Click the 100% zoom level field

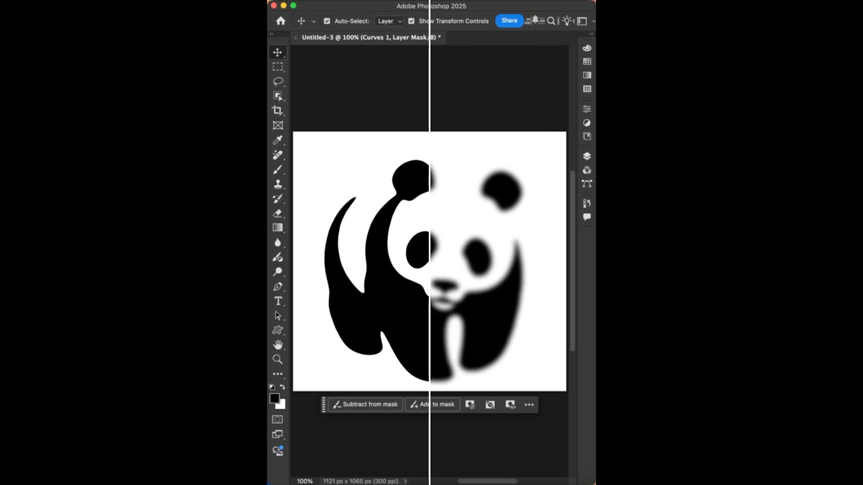tap(305, 481)
